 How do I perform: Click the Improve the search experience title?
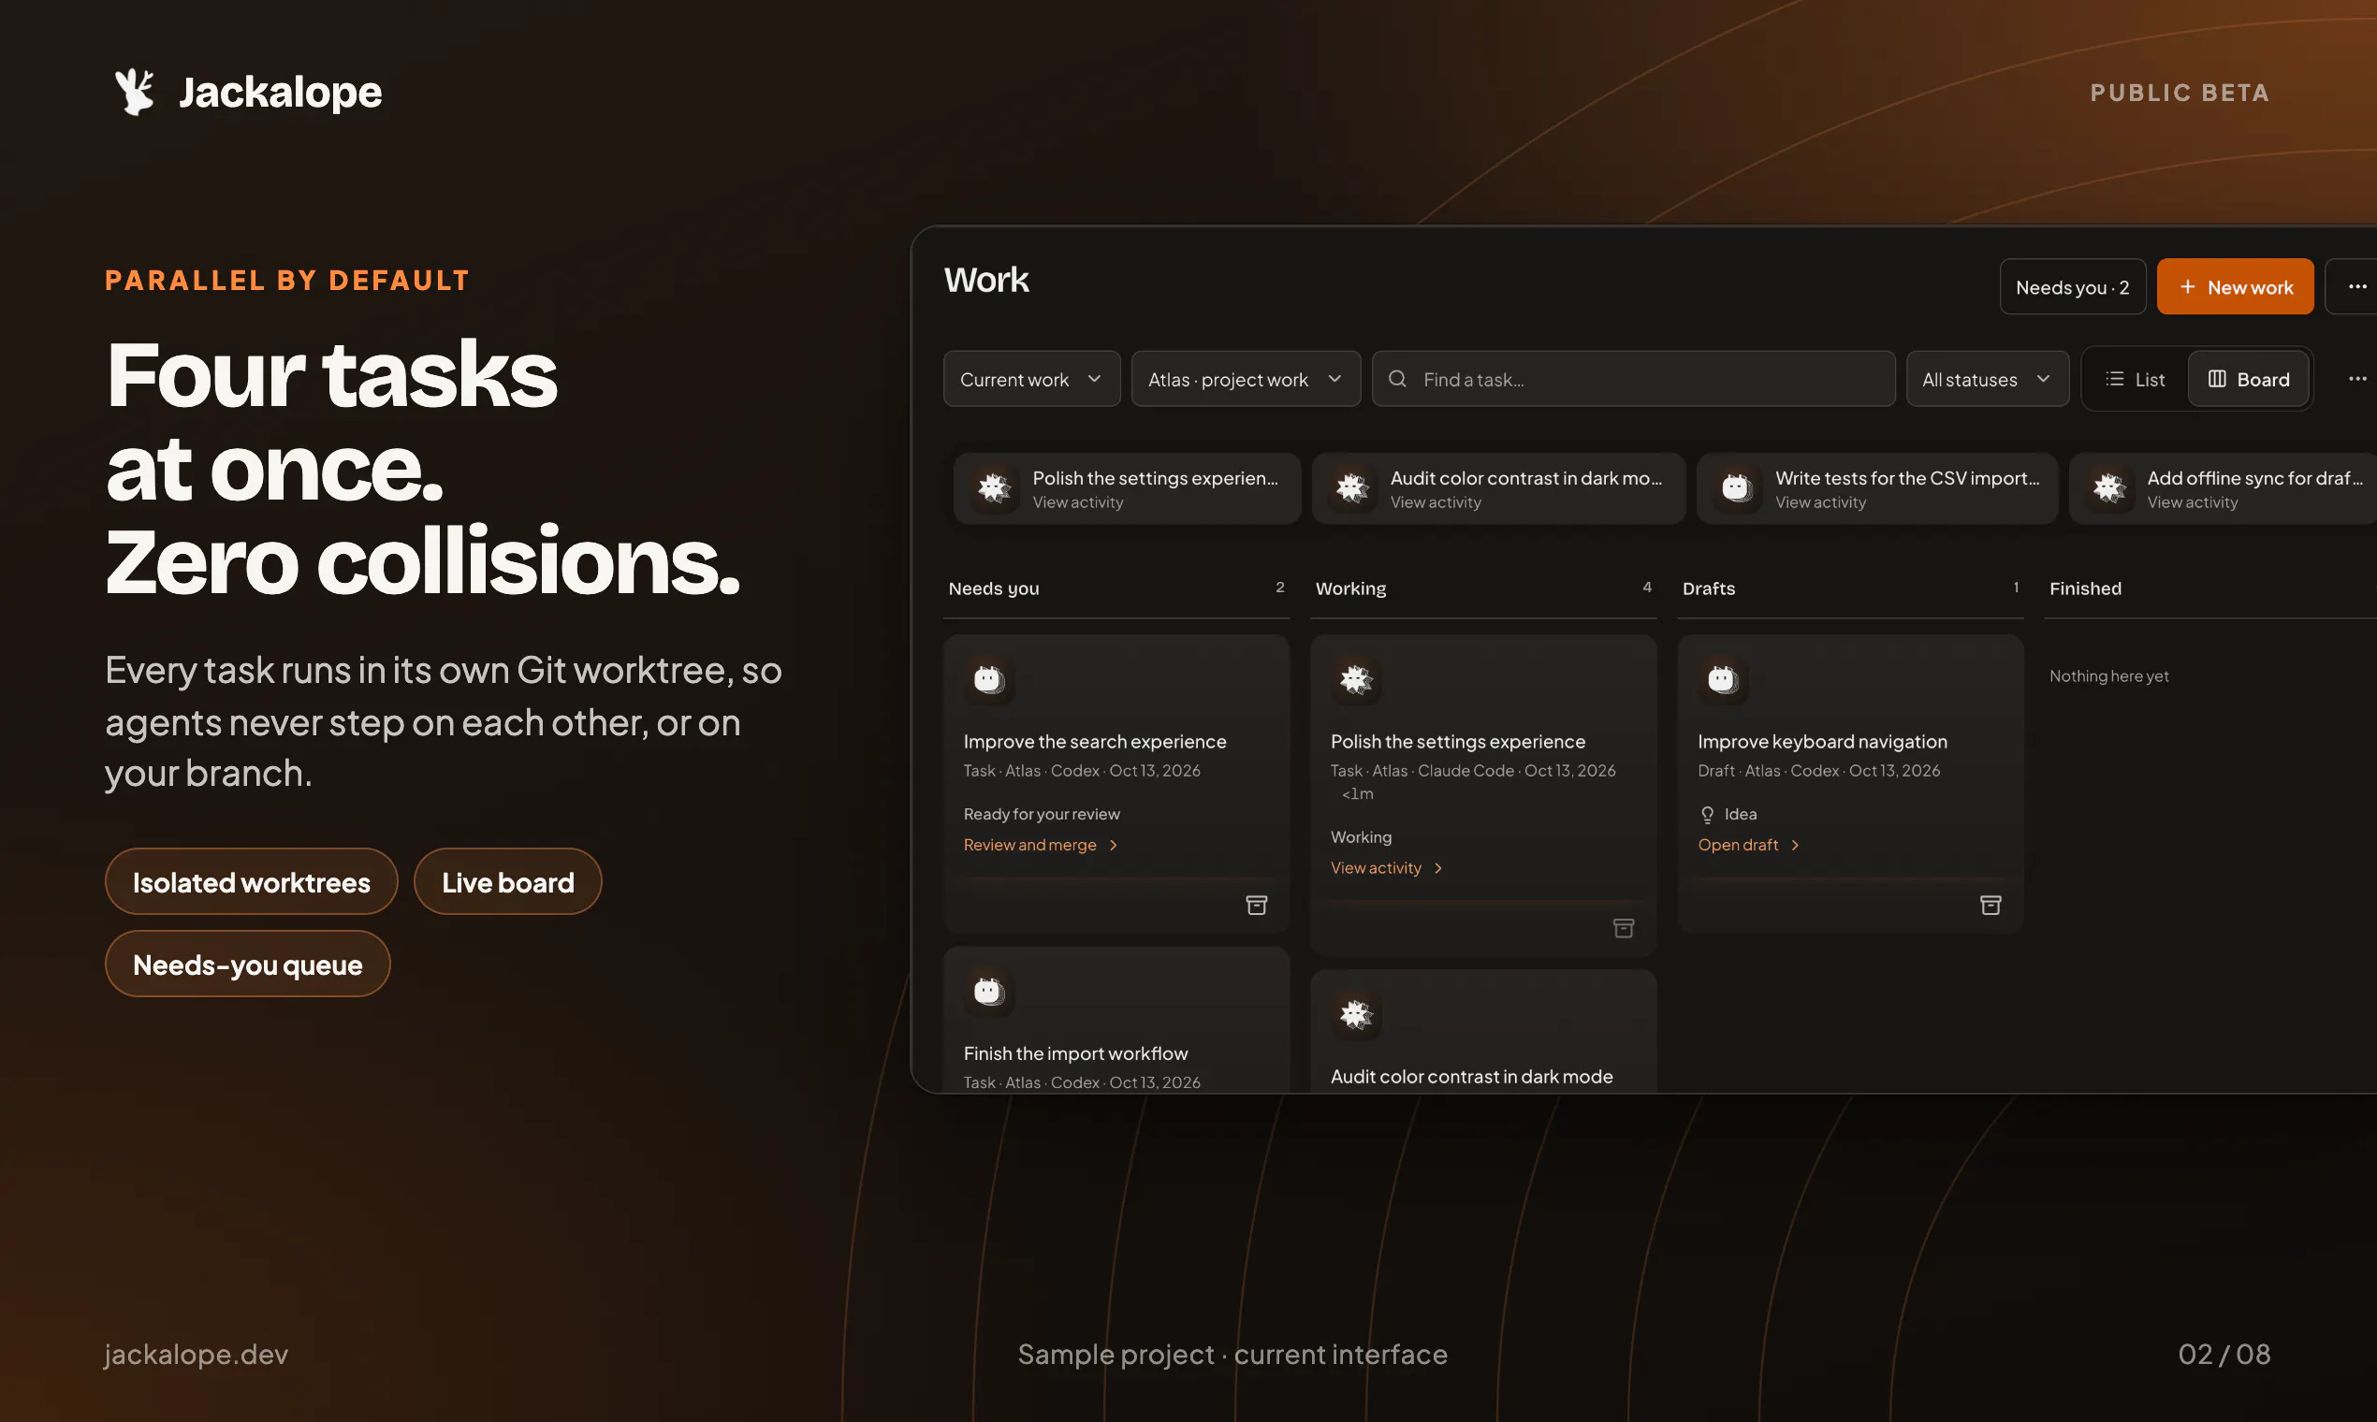pyautogui.click(x=1095, y=742)
